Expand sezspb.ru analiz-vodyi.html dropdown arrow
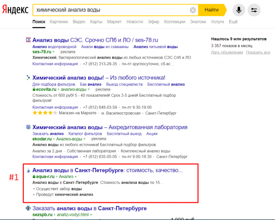275x220 pixels. coord(91,215)
